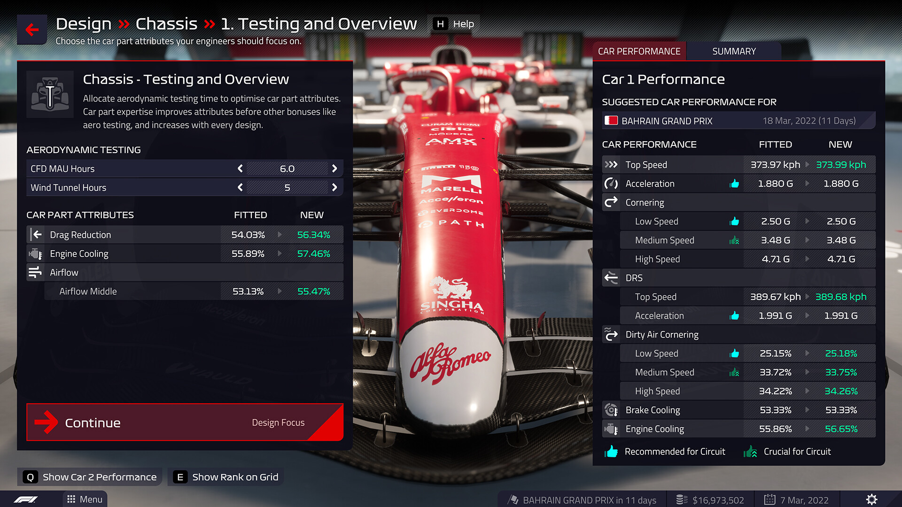This screenshot has width=902, height=507.
Task: Click the Drag Reduction icon
Action: [x=35, y=234]
